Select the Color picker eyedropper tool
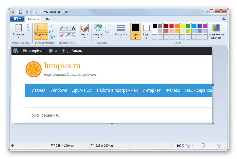This screenshot has width=237, height=159. 67,35
